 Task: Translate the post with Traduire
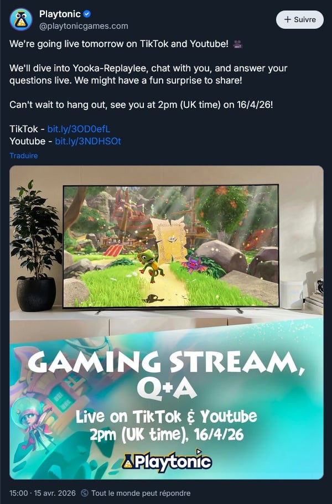point(24,155)
